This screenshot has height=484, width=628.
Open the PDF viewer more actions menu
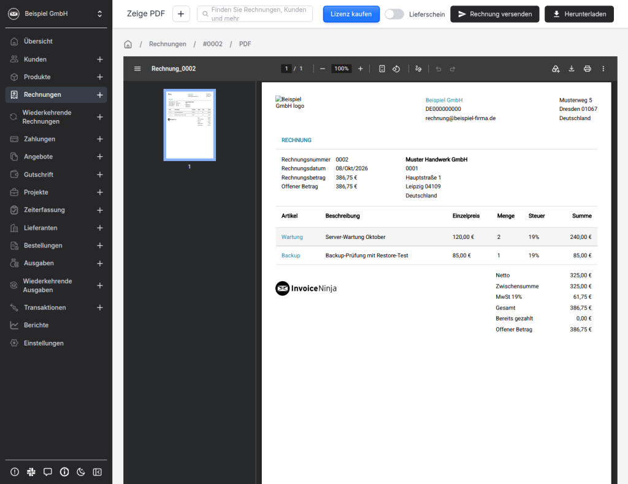click(x=603, y=69)
